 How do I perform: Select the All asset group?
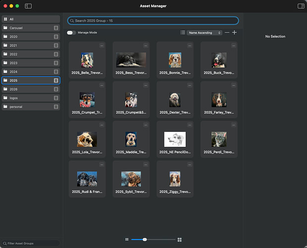click(x=31, y=19)
